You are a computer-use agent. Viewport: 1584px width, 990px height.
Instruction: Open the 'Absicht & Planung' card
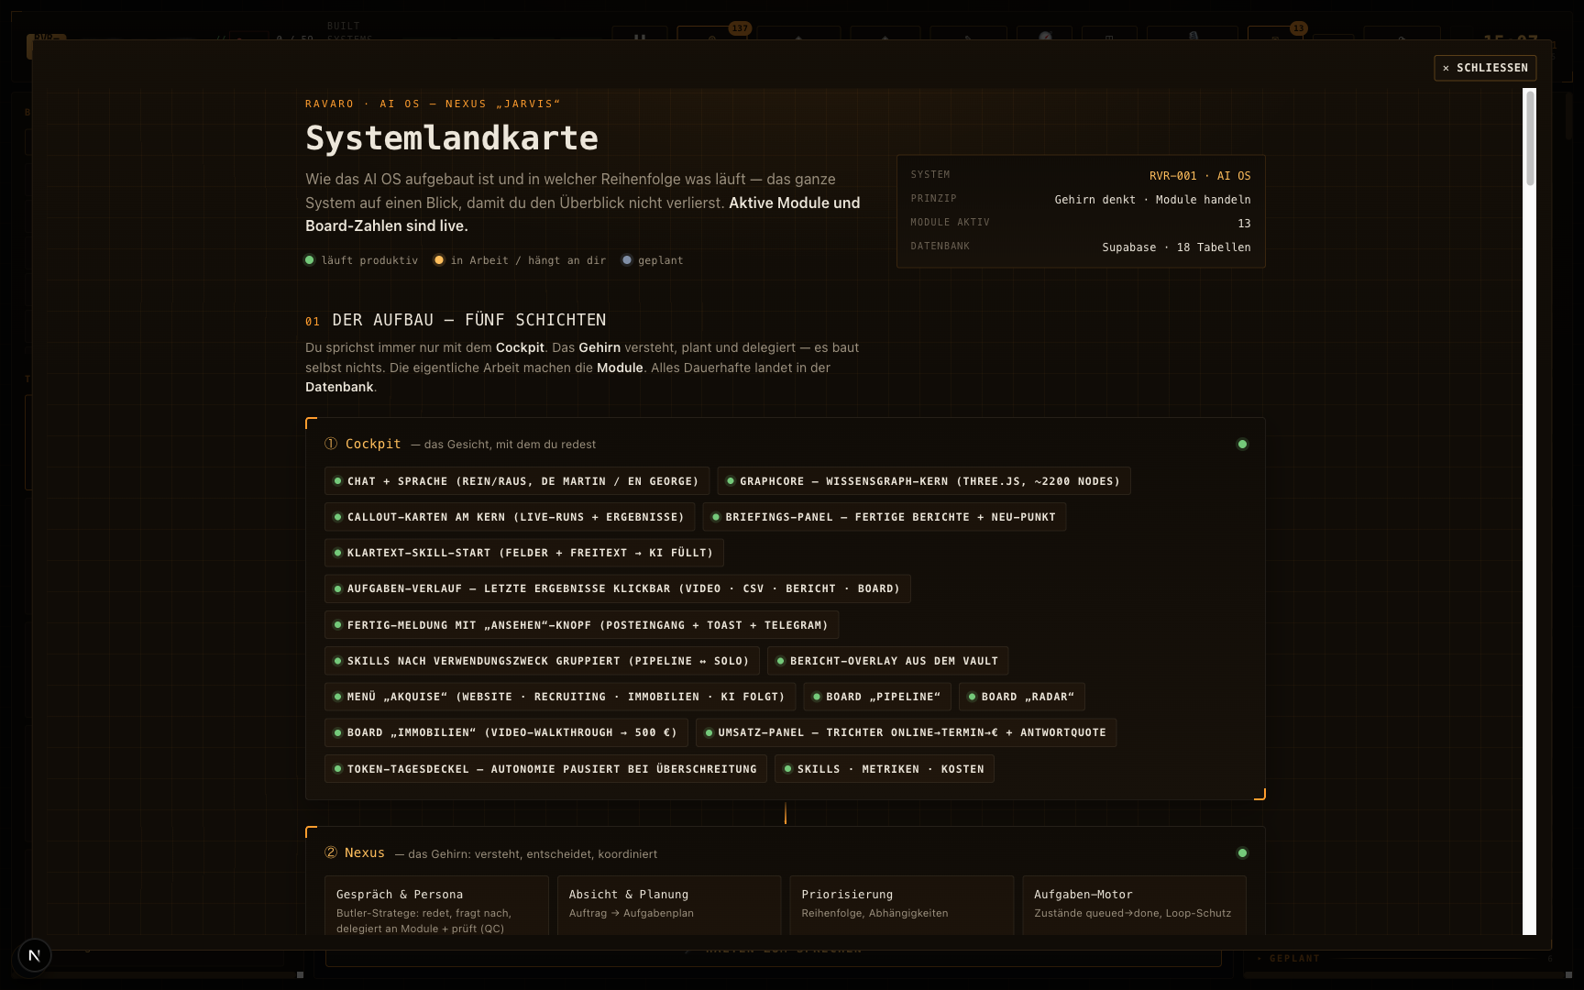[x=669, y=906]
